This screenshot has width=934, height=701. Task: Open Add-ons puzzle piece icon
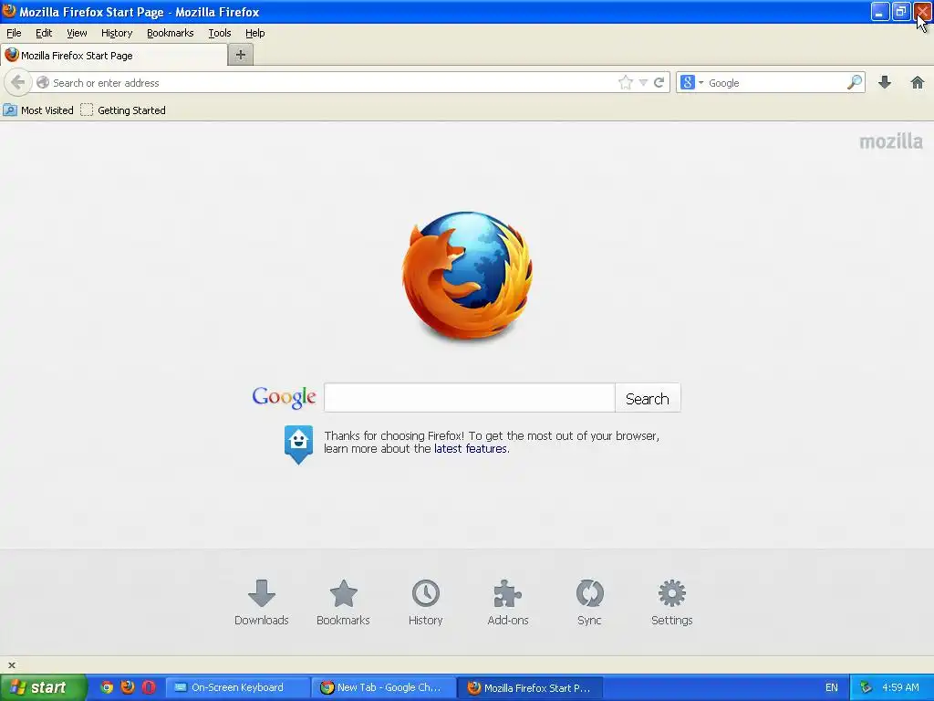507,602
